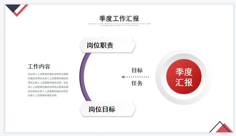Click the small Lorem ipsum subtitle text
This screenshot has width=236, height=136.
pos(119,24)
